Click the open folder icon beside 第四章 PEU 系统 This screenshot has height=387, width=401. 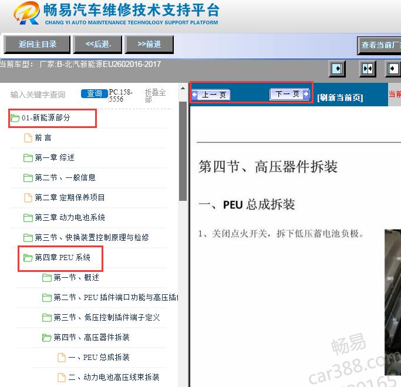pos(28,258)
